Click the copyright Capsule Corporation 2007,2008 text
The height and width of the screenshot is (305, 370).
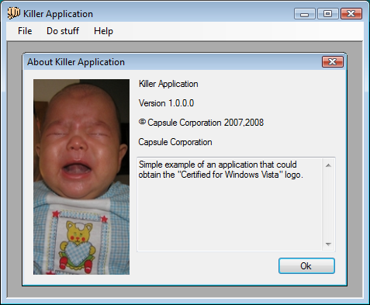pyautogui.click(x=201, y=123)
